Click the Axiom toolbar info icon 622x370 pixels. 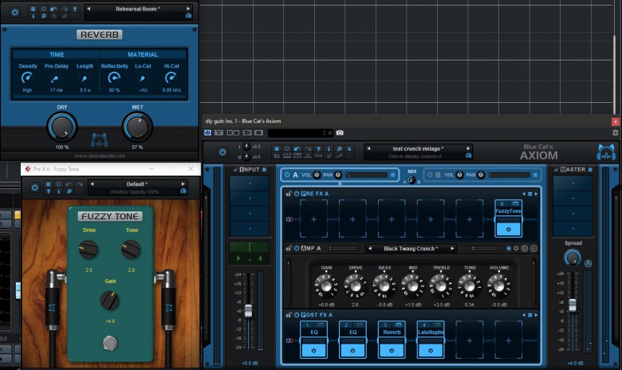click(329, 148)
